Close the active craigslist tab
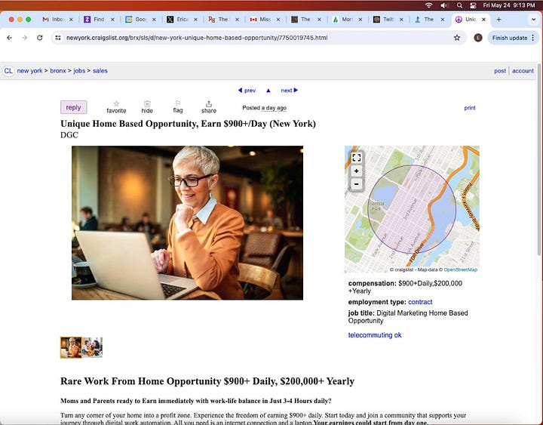 tap(483, 20)
